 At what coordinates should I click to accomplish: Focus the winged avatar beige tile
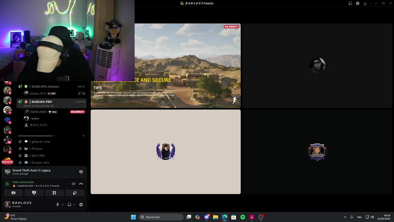[166, 152]
